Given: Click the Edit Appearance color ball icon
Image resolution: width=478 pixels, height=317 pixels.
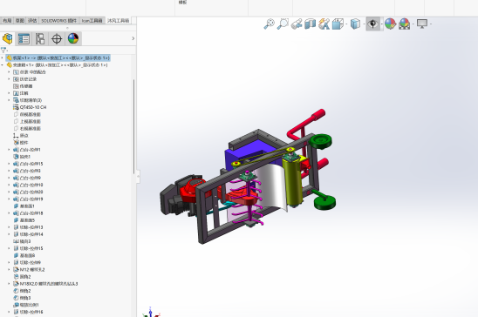Looking at the screenshot, I should tap(390, 24).
